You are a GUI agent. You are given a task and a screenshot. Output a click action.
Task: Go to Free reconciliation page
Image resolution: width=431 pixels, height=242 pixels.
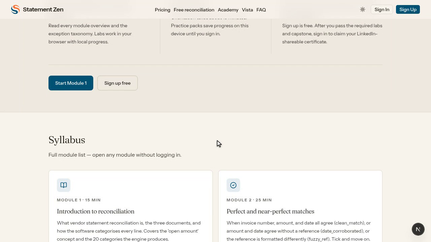pyautogui.click(x=194, y=10)
